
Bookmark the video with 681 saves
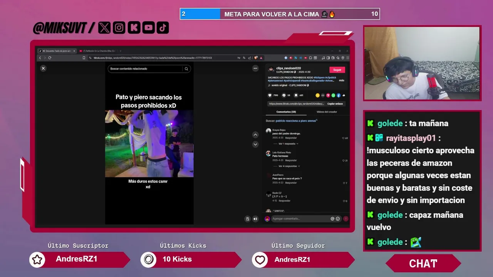[296, 95]
